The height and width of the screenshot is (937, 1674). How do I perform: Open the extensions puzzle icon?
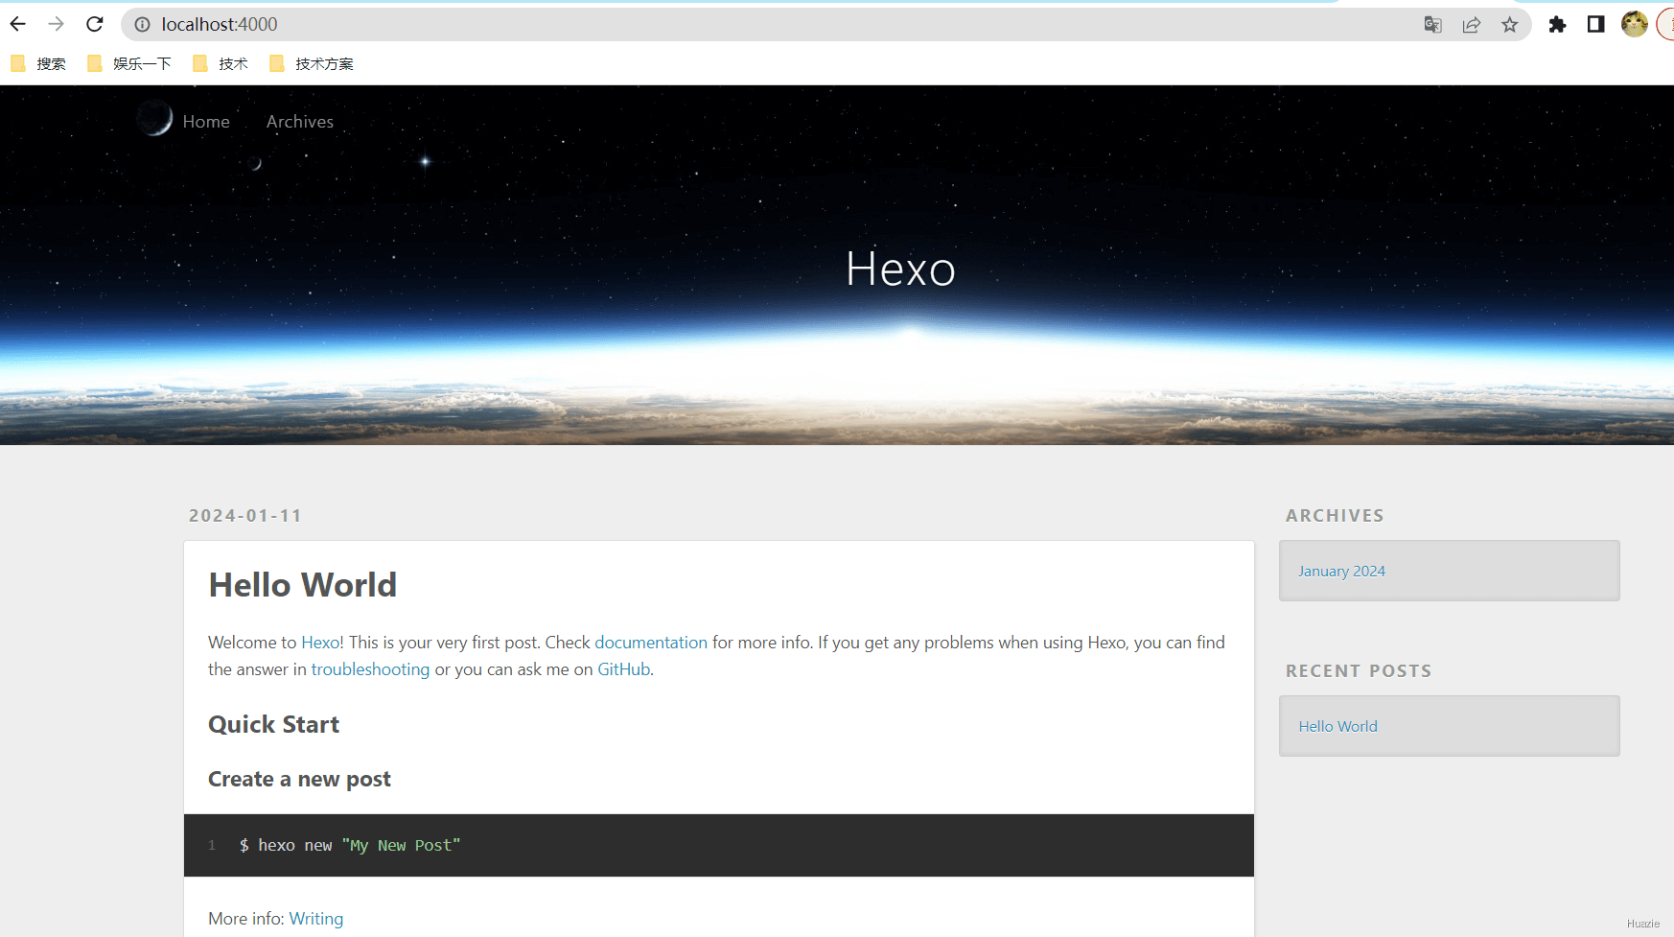1557,25
